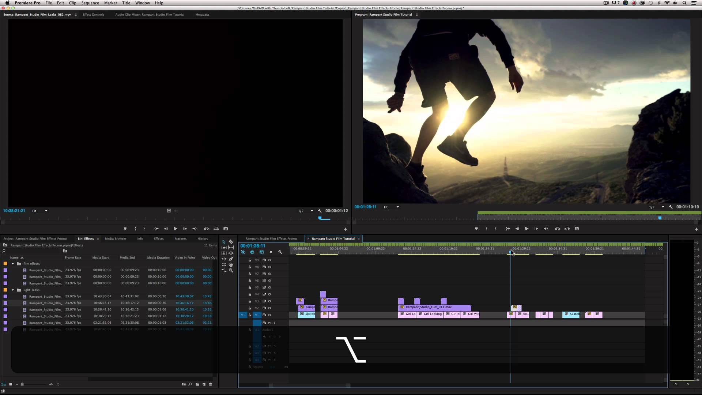Switch to Media Browser tab
This screenshot has height=395, width=702.
coord(116,239)
